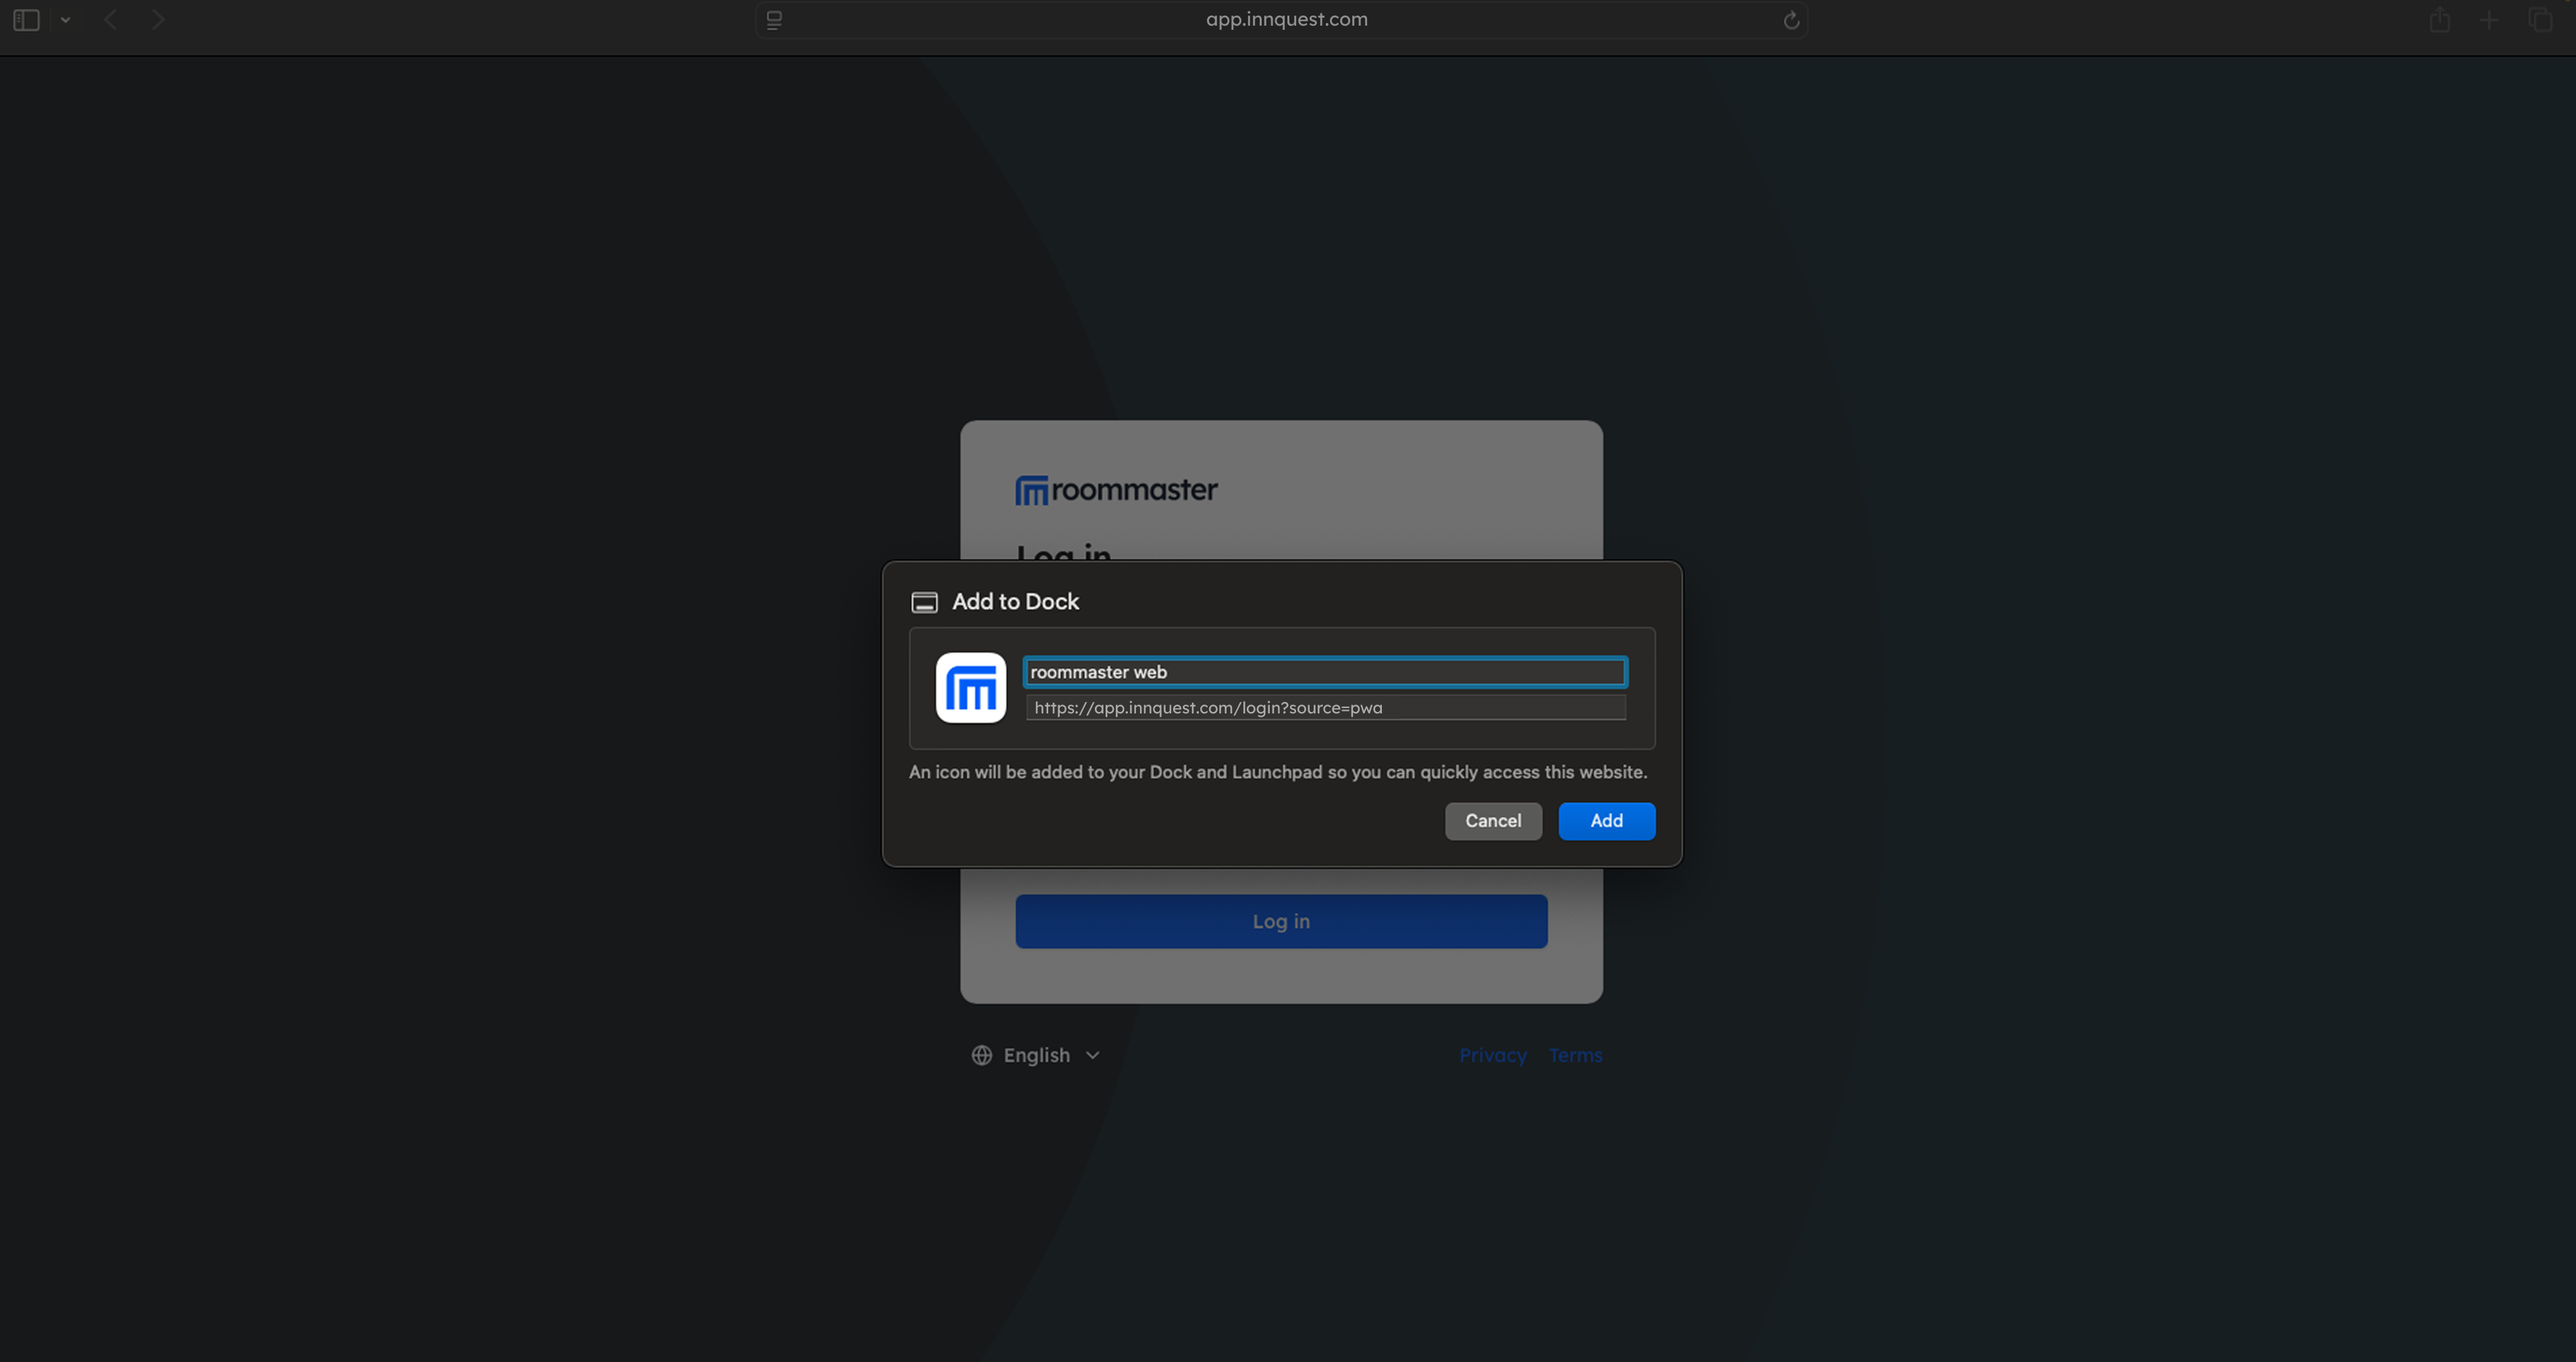The width and height of the screenshot is (2576, 1362).
Task: Open the address bar field dropdown
Action: (x=66, y=19)
